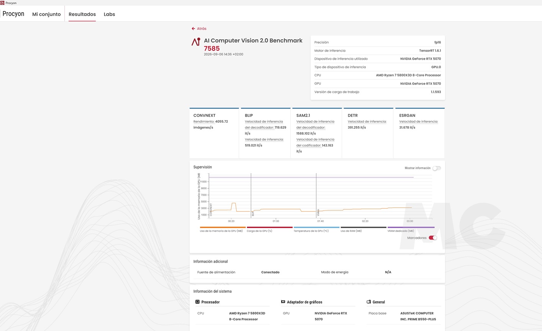
Task: Click the AI Computer Vision benchmark logo icon
Action: tap(196, 42)
